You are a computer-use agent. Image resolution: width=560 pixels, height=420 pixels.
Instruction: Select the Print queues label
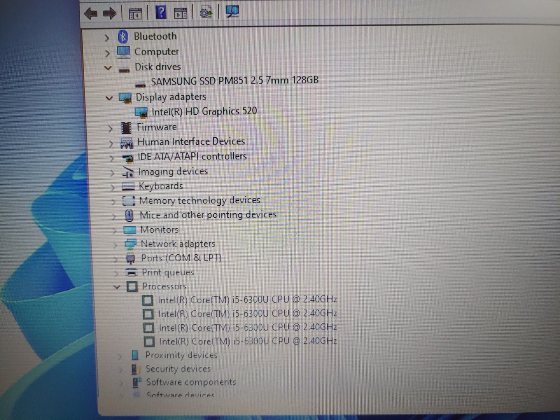coord(168,272)
